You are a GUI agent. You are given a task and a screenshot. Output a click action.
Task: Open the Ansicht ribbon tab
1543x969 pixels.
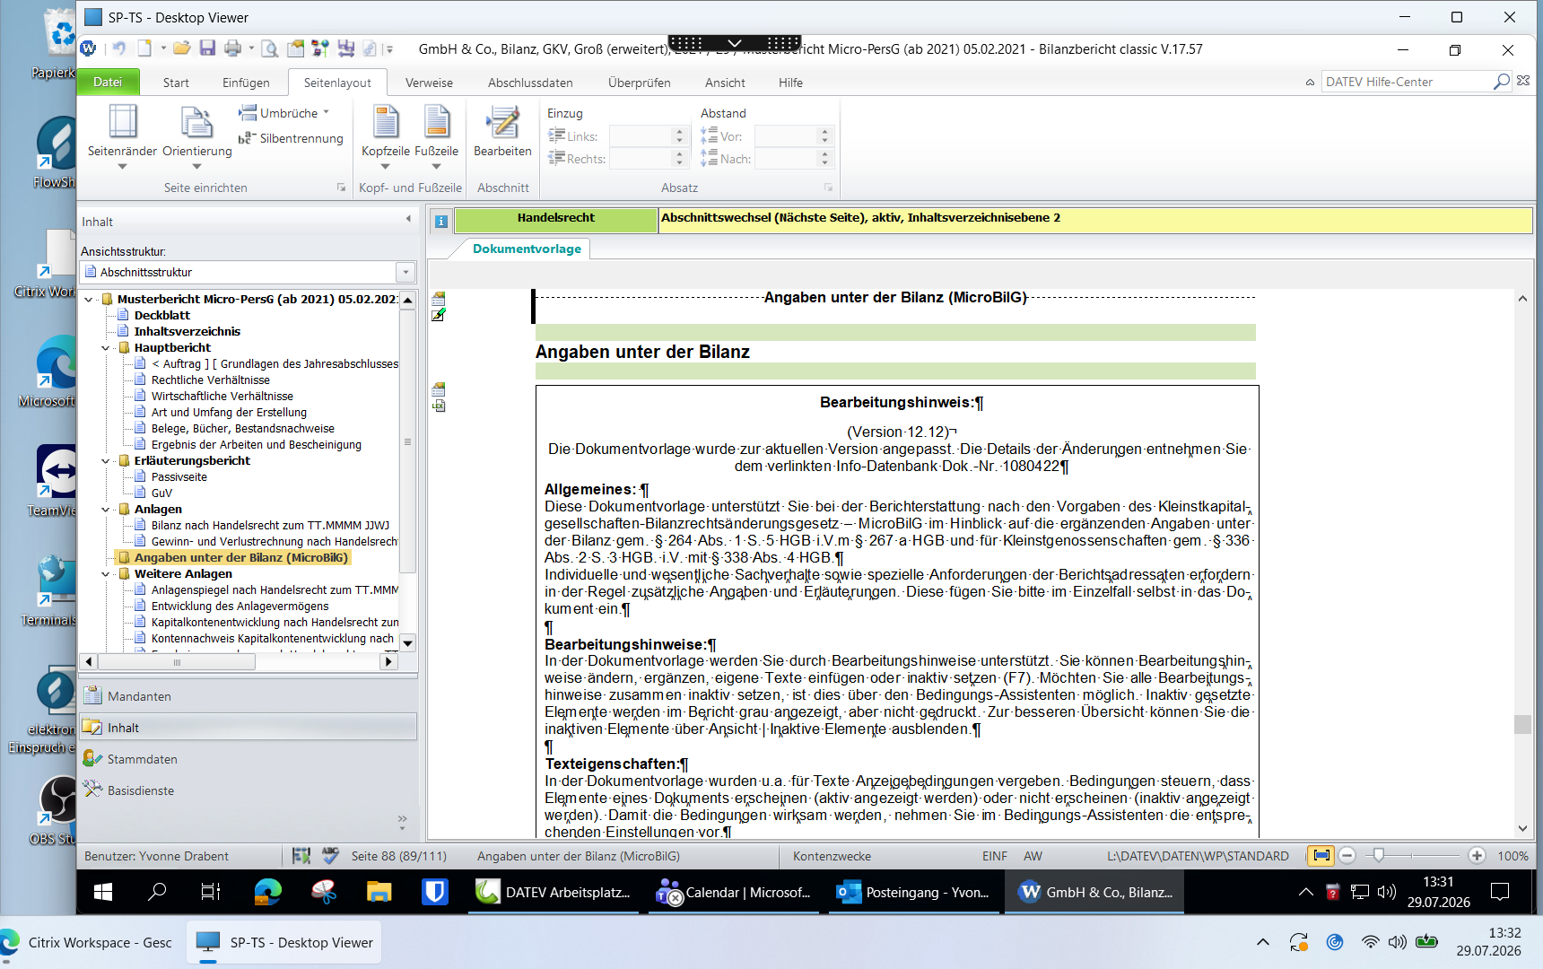(725, 83)
